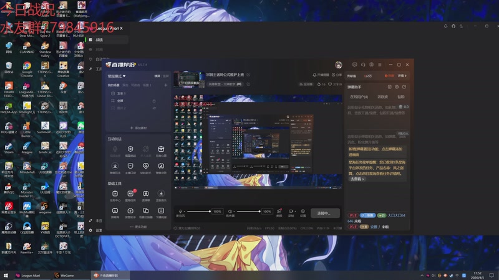
Task: Open 设置 next to the record button
Action: pos(303,213)
